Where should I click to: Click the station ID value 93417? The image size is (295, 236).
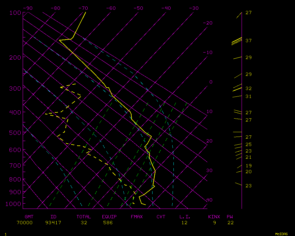(x=53, y=223)
